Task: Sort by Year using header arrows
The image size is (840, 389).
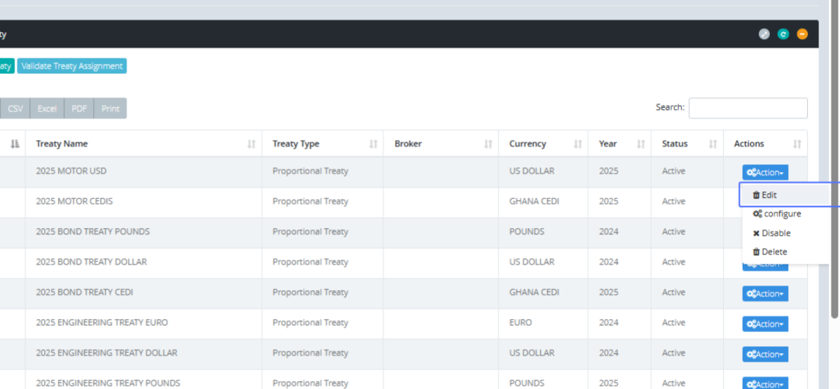Action: click(640, 144)
